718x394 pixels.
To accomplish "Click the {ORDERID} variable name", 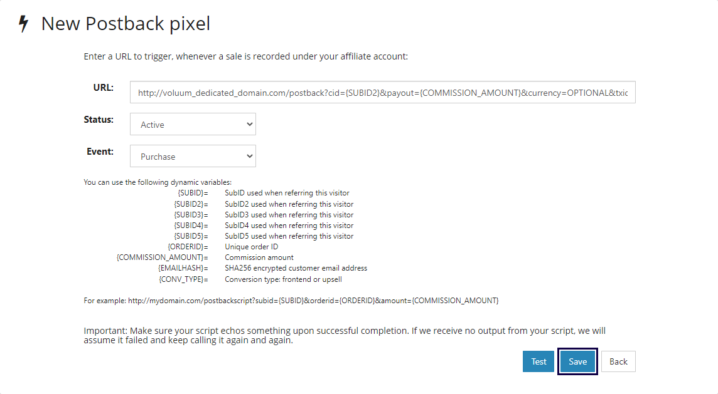I will tap(188, 247).
